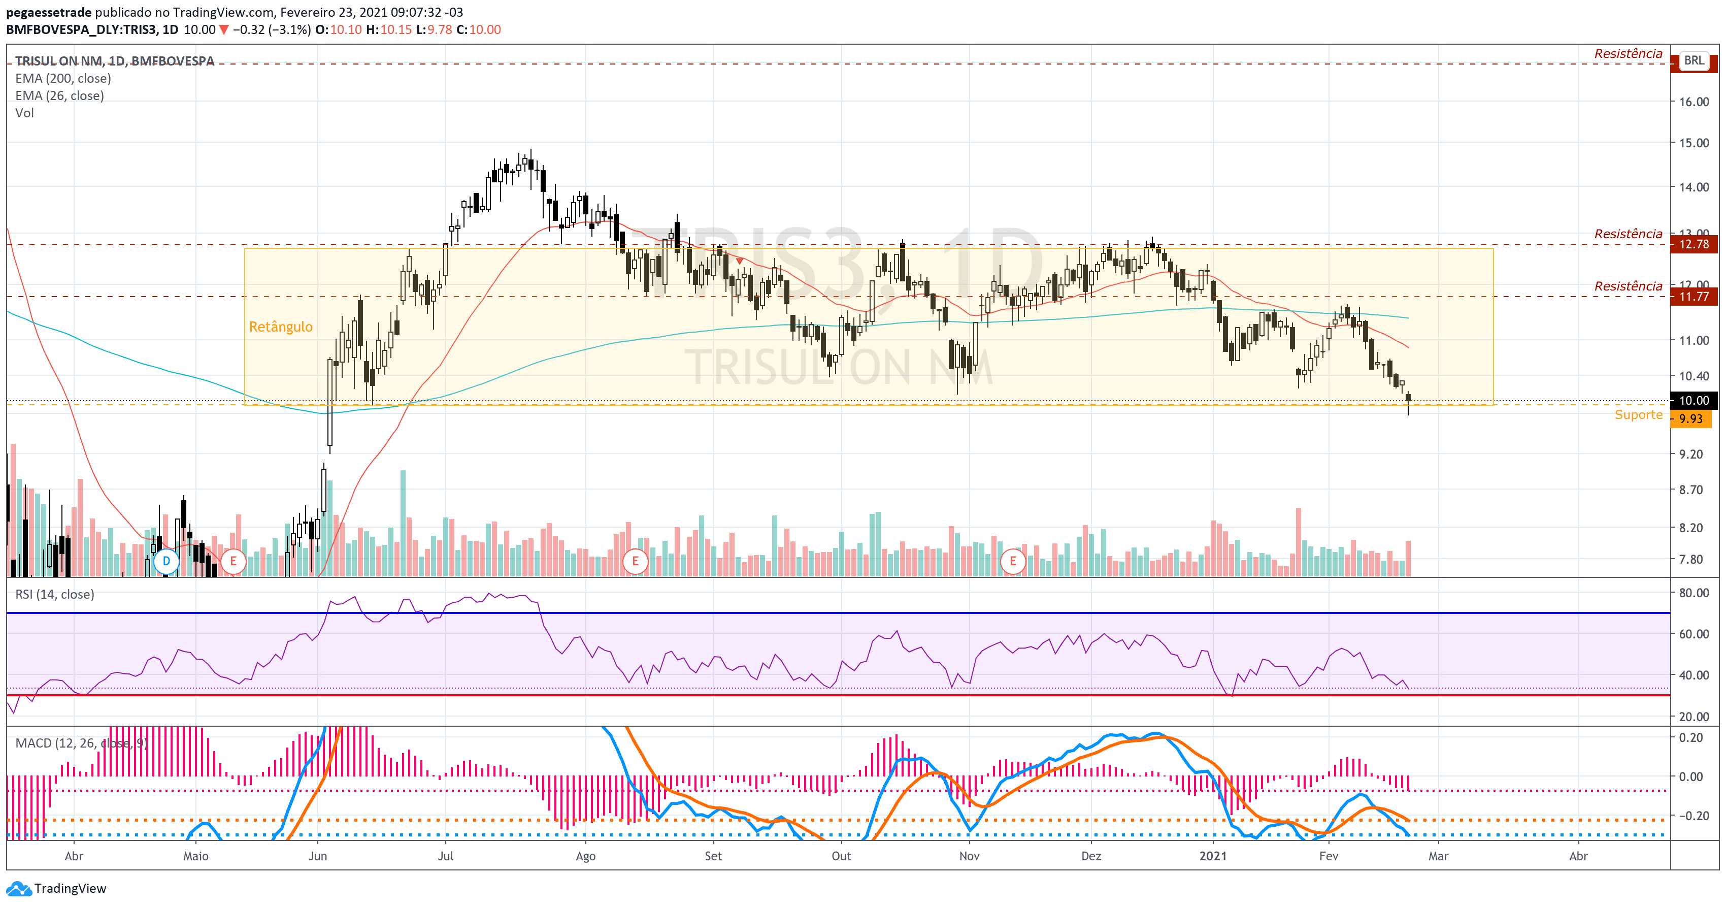The width and height of the screenshot is (1726, 907).
Task: Select the orange 9.93 support price label
Action: pos(1691,419)
